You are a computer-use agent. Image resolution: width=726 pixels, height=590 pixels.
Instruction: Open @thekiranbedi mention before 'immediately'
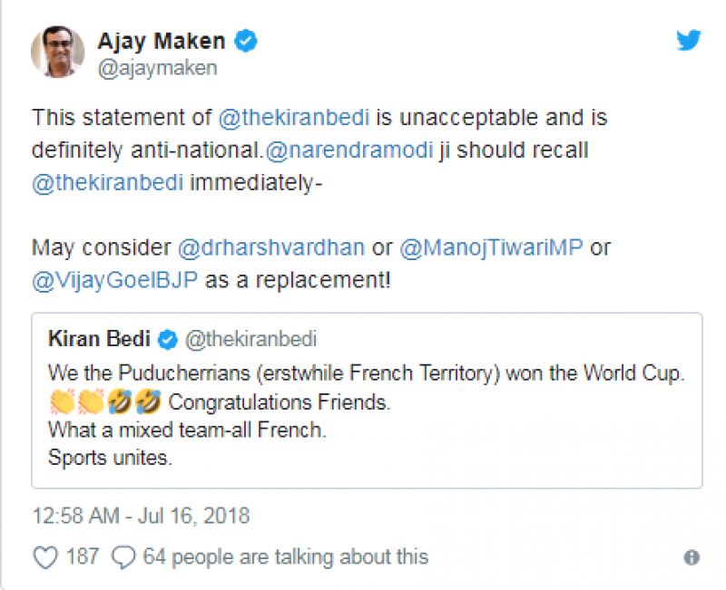tap(107, 181)
